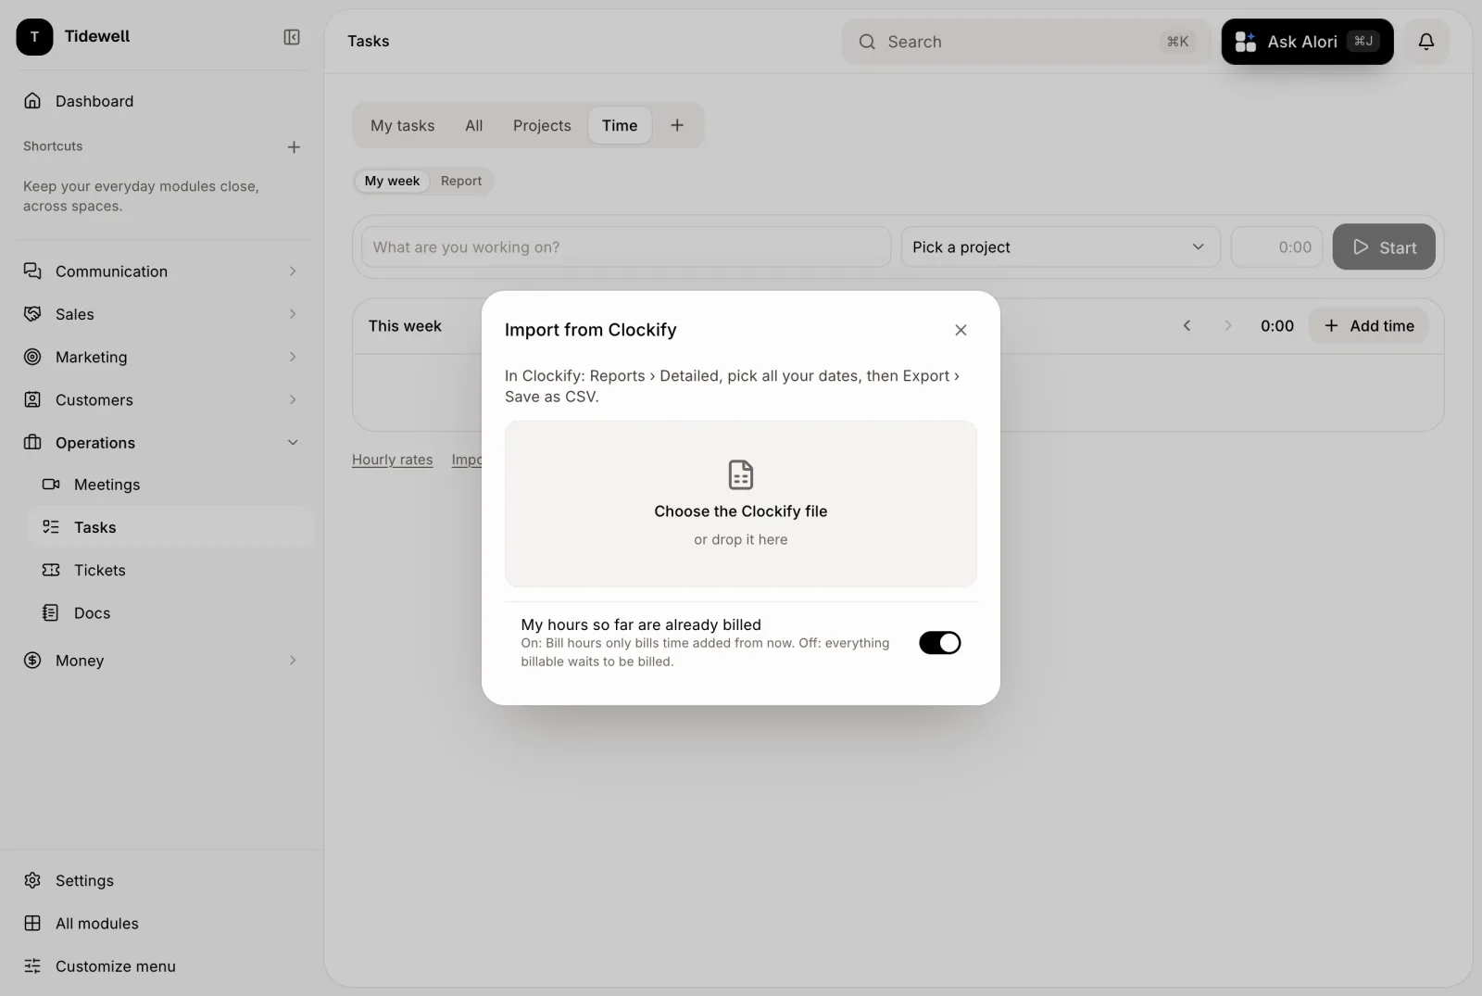This screenshot has height=996, width=1482.
Task: Switch to the Projects tab
Action: coord(542,125)
